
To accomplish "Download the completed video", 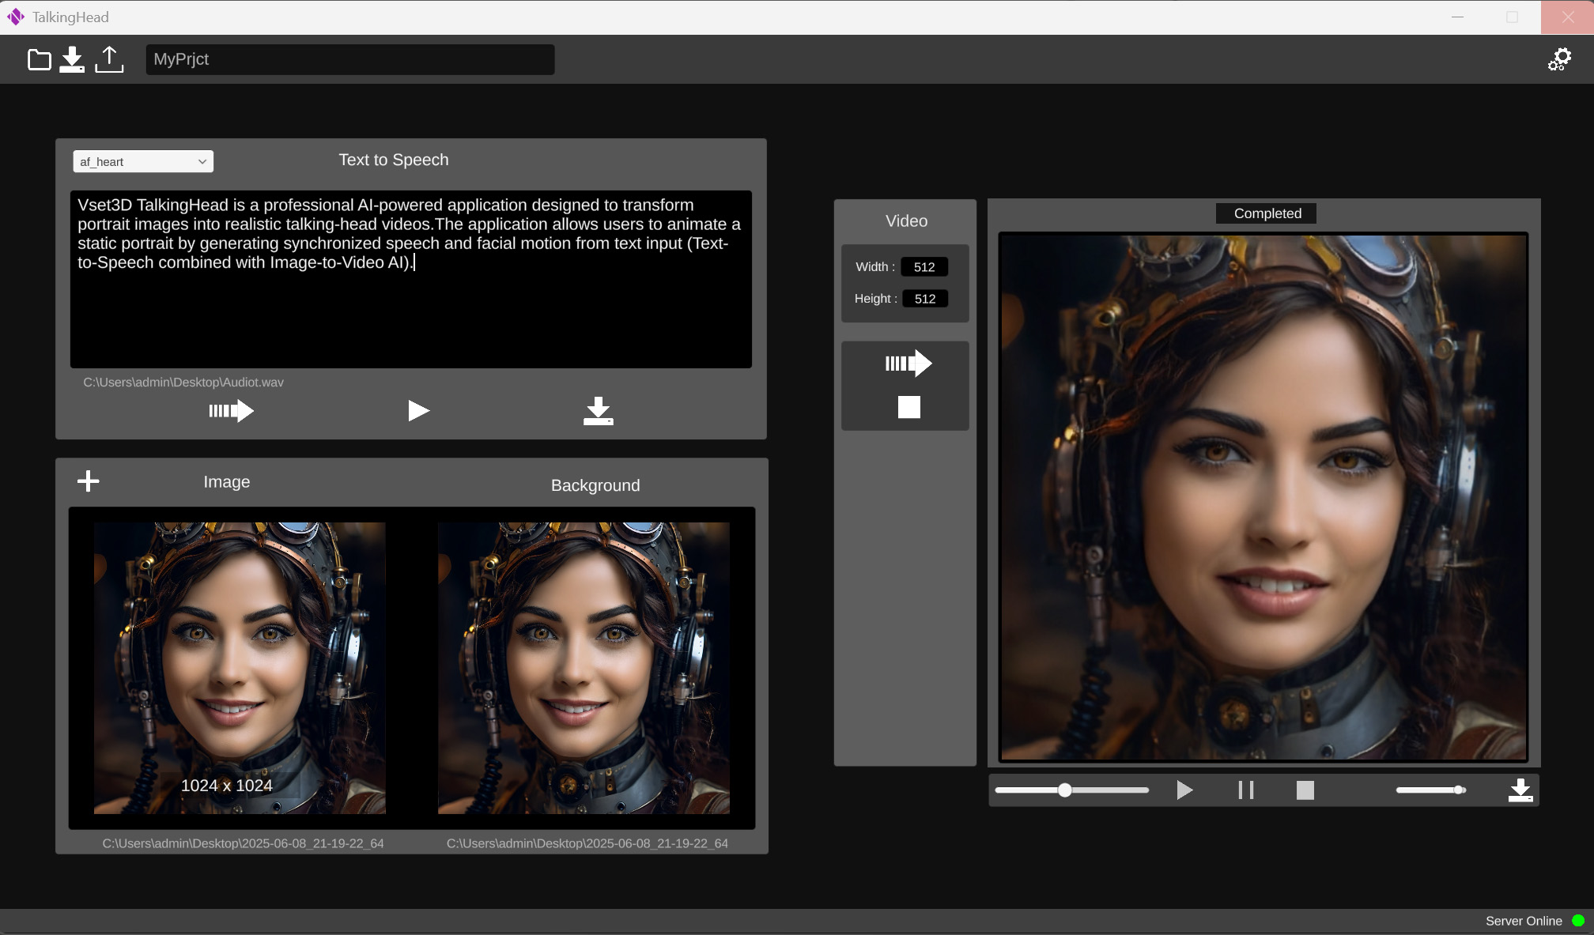I will pos(1520,790).
